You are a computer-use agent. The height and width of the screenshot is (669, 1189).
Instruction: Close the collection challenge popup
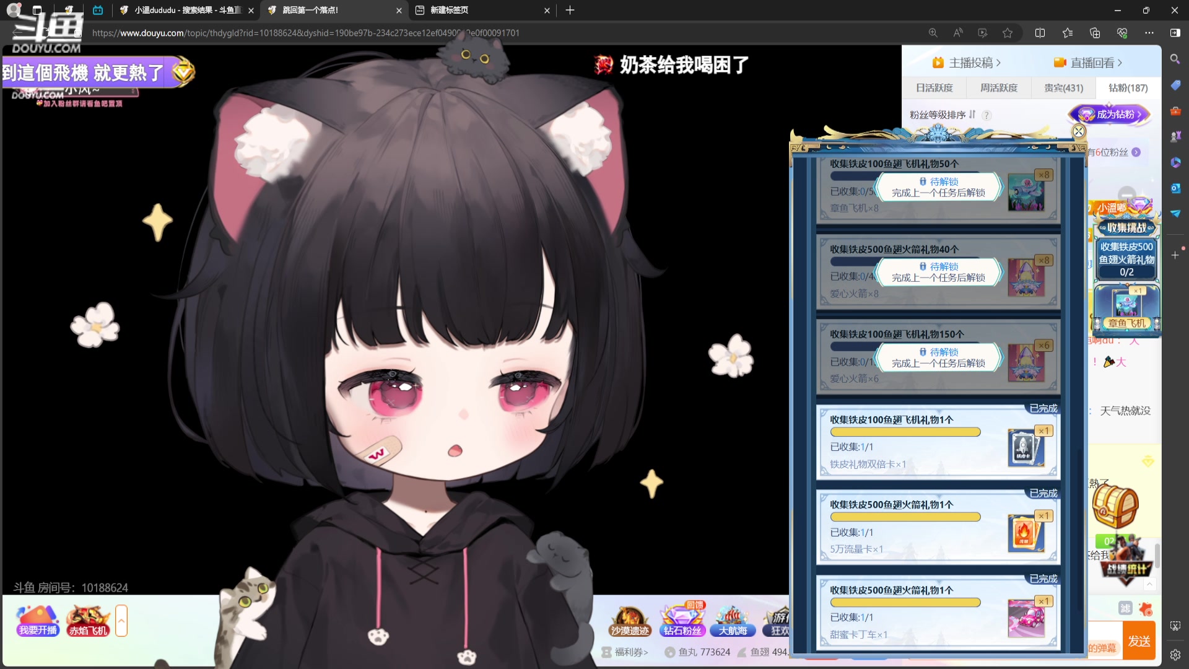coord(1079,131)
